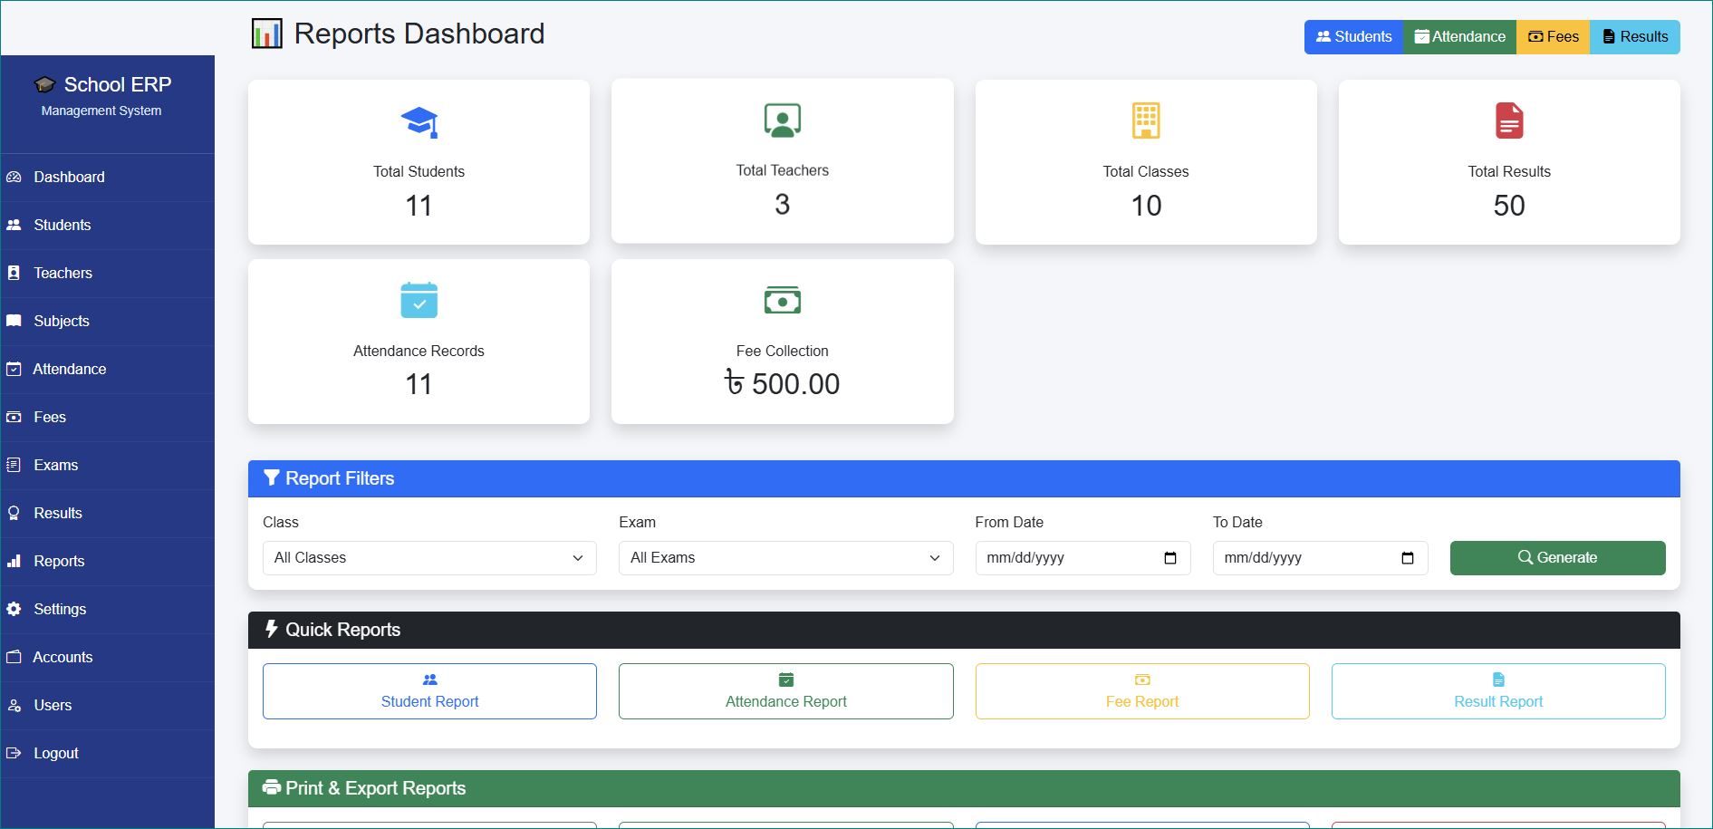Click the money bill icon above Fee Collection
Viewport: 1713px width, 829px height.
click(783, 300)
